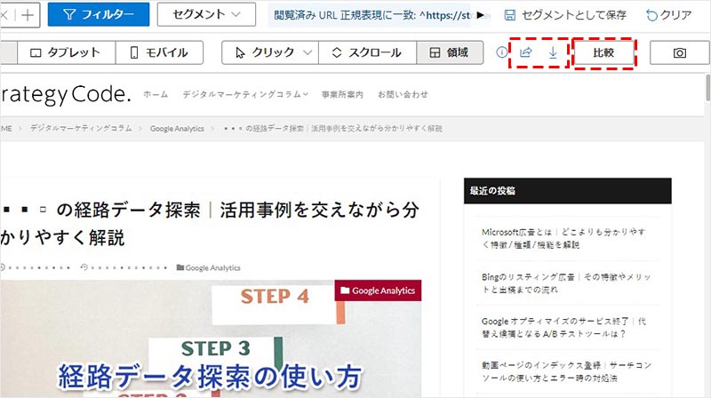
Task: Switch to モバイル device view
Action: pos(160,53)
